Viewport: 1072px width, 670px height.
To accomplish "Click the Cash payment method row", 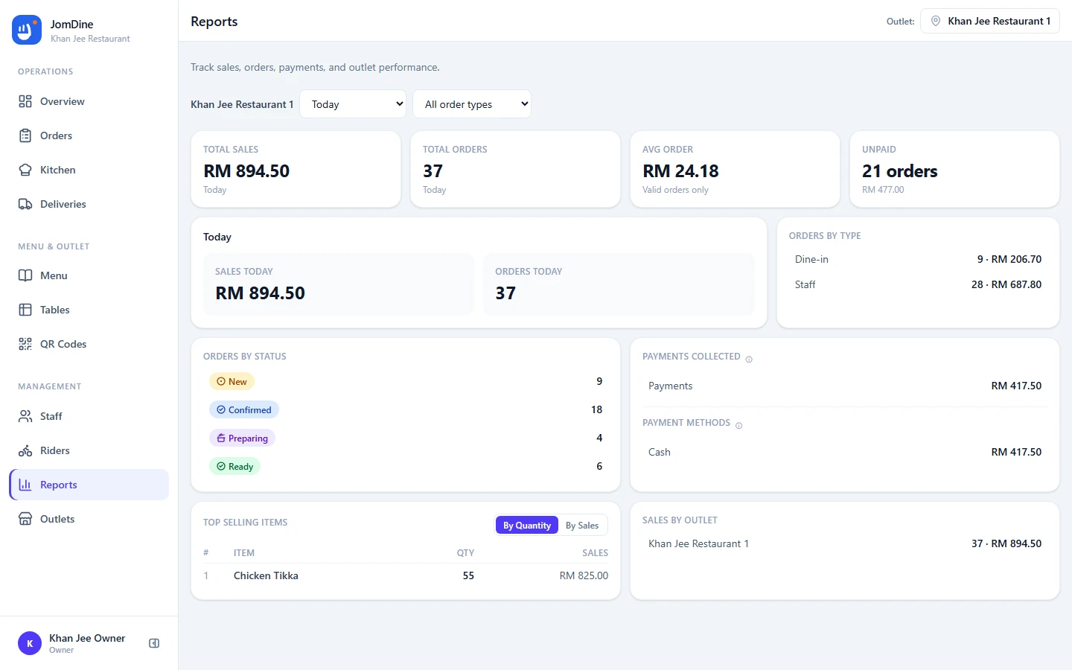I will (845, 452).
